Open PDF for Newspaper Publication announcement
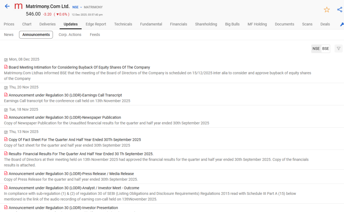Image resolution: width=344 pixels, height=212 pixels. point(6,117)
